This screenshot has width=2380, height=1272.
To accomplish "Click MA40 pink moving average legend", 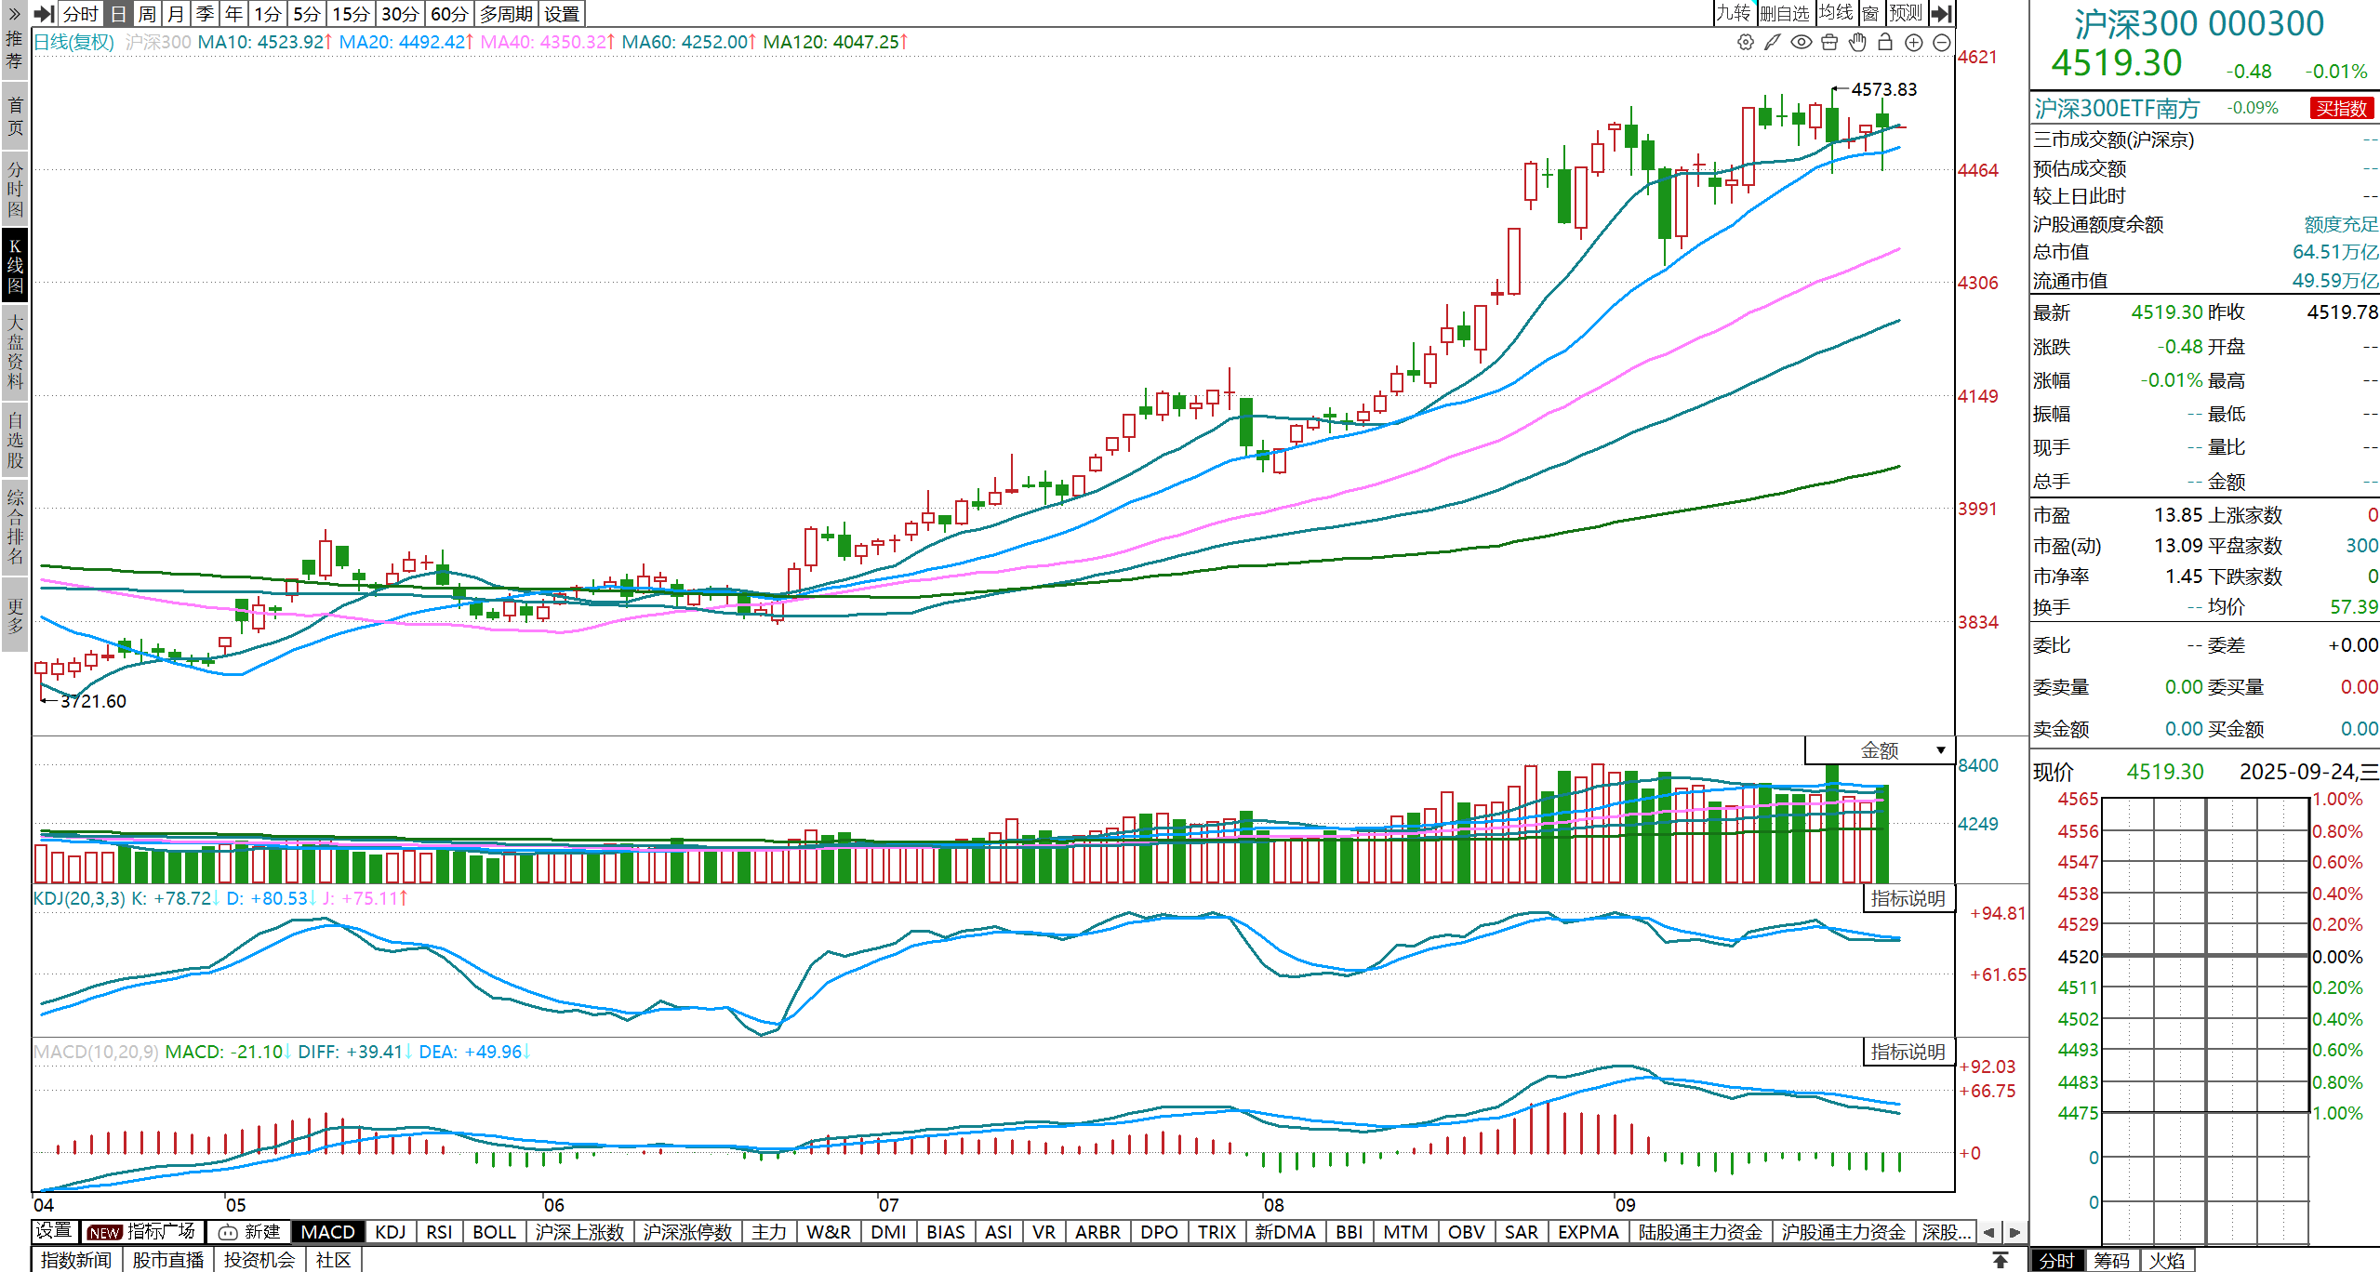I will (x=545, y=42).
